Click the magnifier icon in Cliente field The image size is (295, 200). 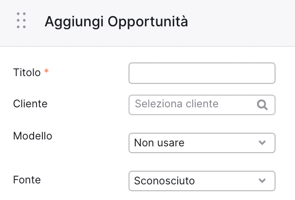click(x=262, y=105)
